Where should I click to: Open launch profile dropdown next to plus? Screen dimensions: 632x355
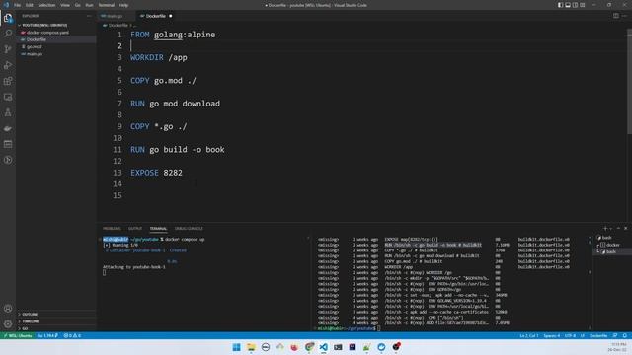[x=610, y=228]
